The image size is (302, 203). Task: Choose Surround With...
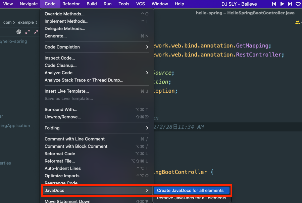97,110
